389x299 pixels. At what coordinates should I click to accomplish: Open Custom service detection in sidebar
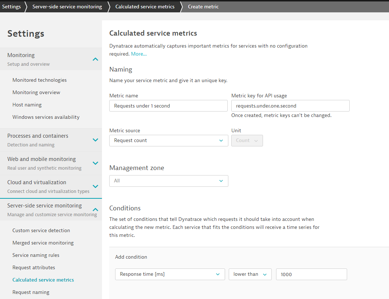(x=41, y=230)
